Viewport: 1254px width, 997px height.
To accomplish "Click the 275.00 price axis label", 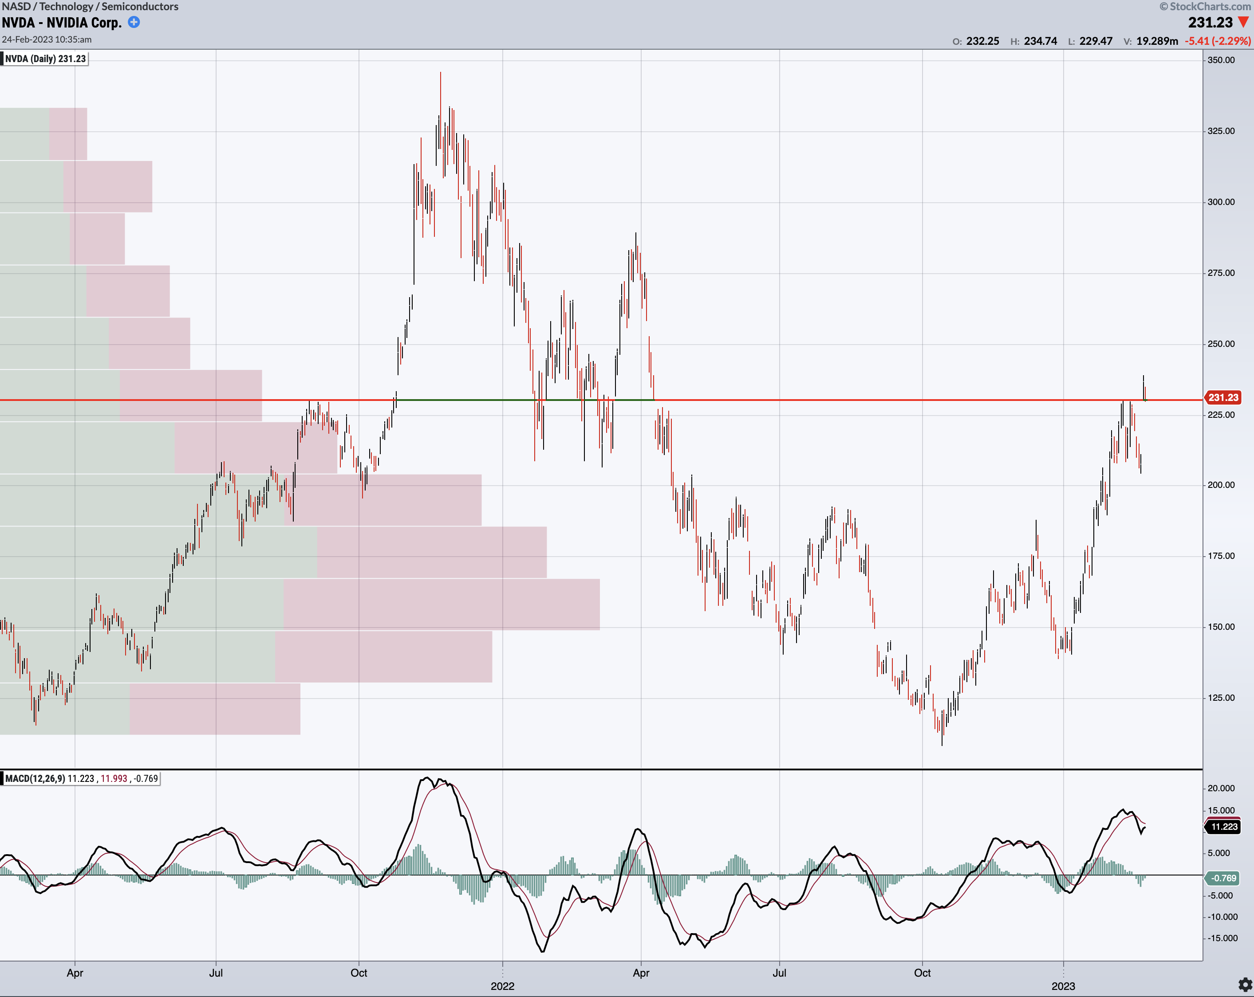I will [1221, 273].
